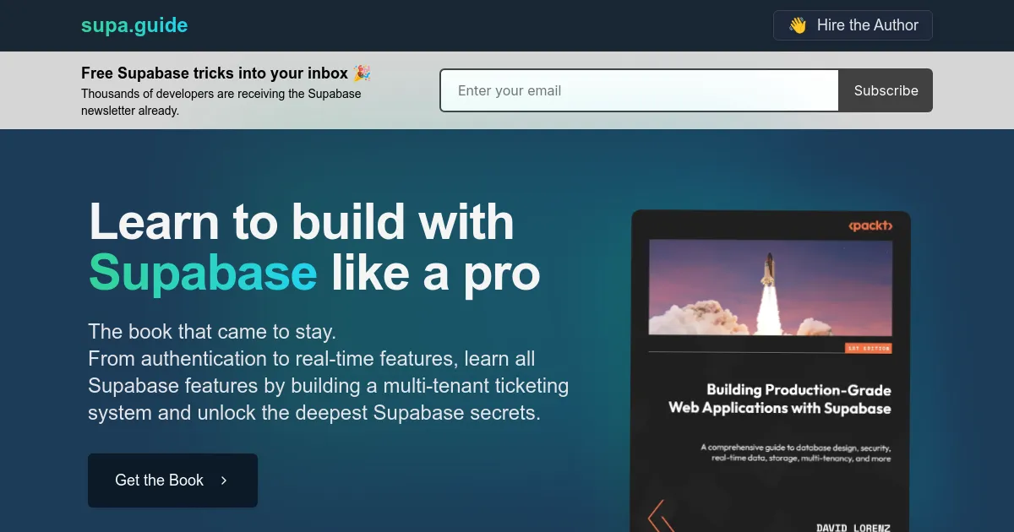Focus the Enter your email field
This screenshot has width=1014, height=532.
click(x=639, y=90)
